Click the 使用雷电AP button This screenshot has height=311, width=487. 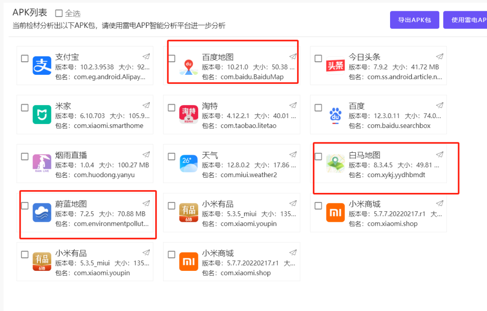[465, 20]
